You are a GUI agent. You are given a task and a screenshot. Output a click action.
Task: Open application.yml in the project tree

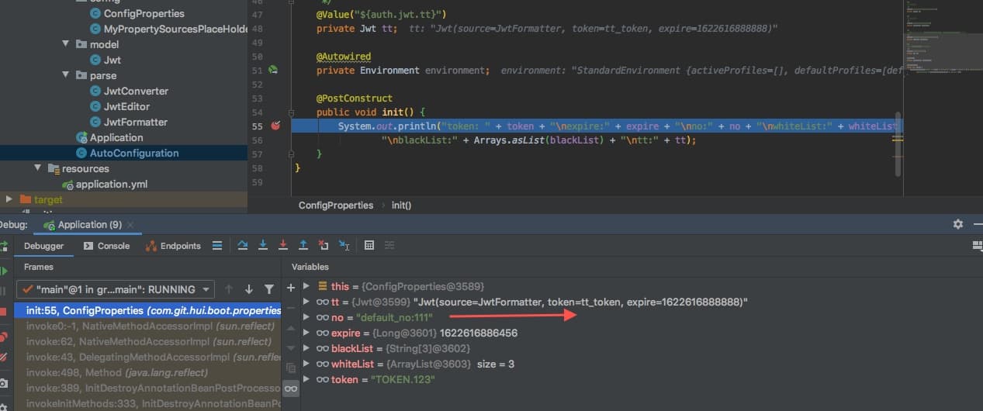tap(111, 184)
